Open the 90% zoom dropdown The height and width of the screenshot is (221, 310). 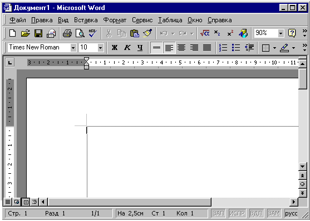281,33
